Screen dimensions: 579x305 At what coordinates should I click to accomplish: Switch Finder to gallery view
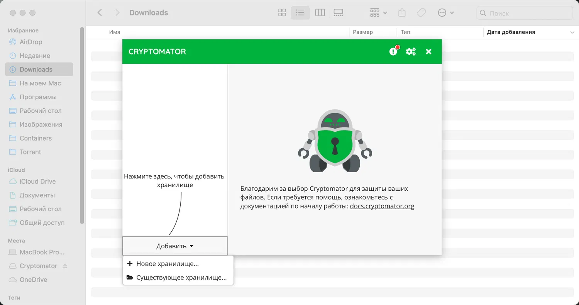click(338, 13)
